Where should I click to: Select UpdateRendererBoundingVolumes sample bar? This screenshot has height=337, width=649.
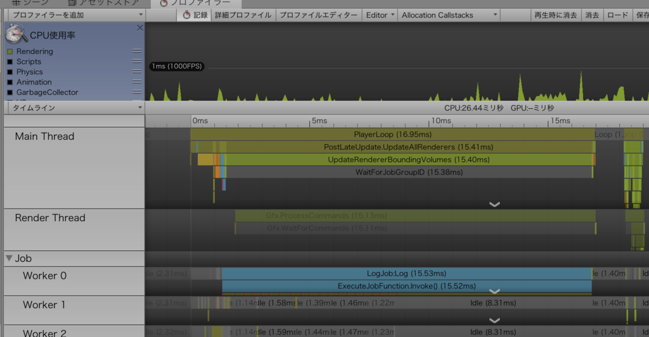point(409,159)
